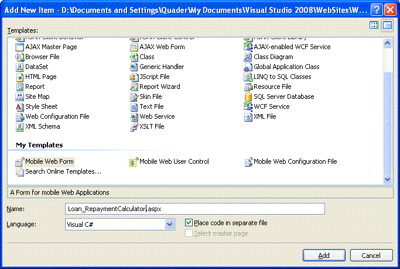Click the Mobile Web Configuration File label
The height and width of the screenshot is (269, 400).
[295, 161]
